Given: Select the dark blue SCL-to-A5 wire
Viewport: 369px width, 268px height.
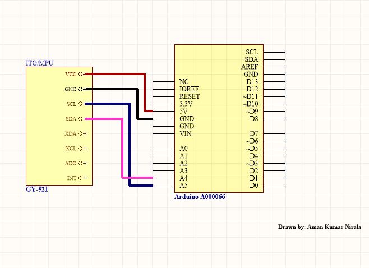Looking at the screenshot, I should coord(130,146).
